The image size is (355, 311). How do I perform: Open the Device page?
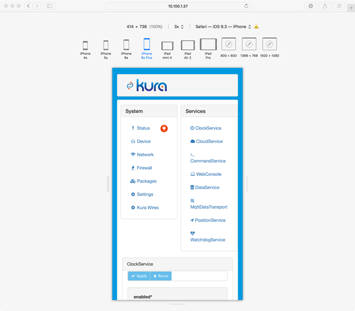[x=141, y=141]
